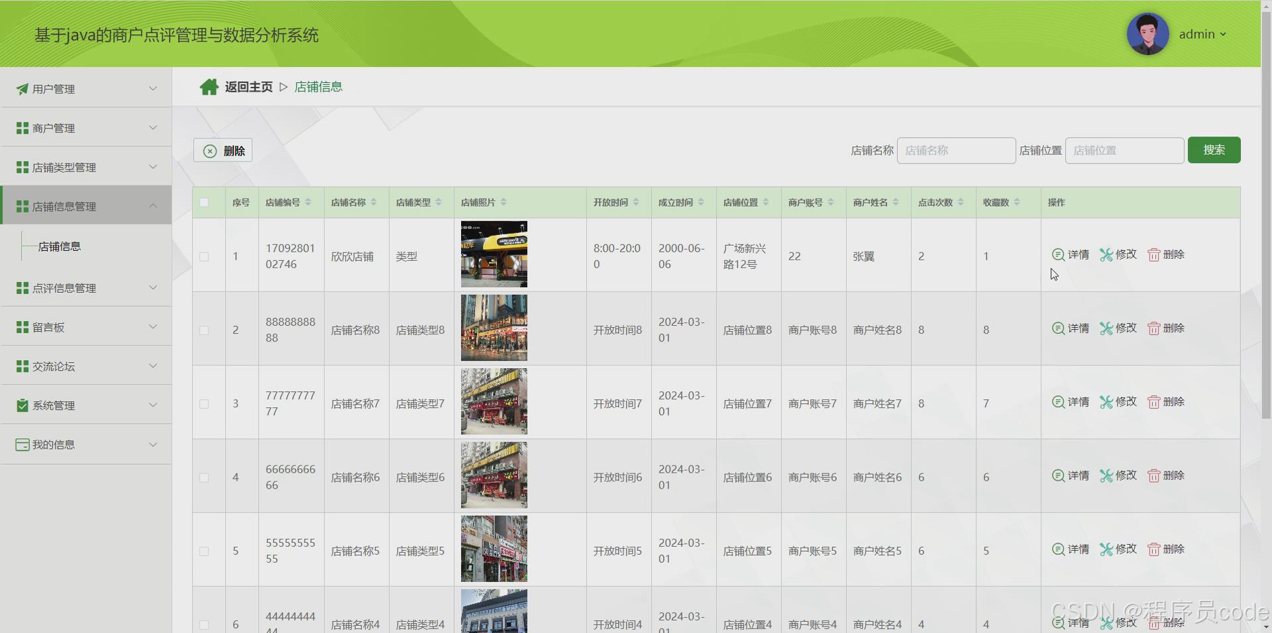The height and width of the screenshot is (633, 1272).
Task: Collapse the 店铺信息管理 menu chevron
Action: click(x=153, y=206)
